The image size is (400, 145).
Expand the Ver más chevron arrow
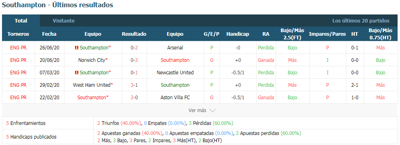pyautogui.click(x=212, y=110)
